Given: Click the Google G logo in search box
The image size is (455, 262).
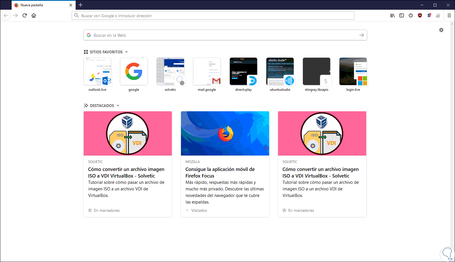Looking at the screenshot, I should click(x=89, y=35).
